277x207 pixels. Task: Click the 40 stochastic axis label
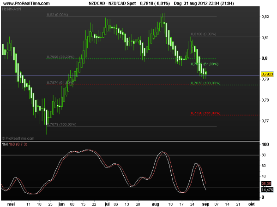point(264,176)
